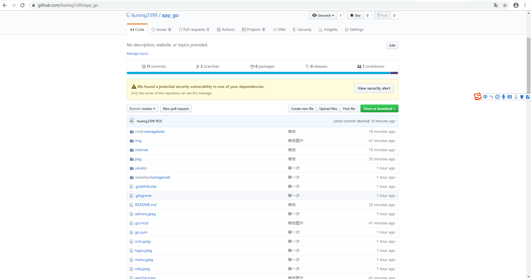Viewport: 531px width, 279px height.
Task: Open the Projects tab
Action: 253,29
